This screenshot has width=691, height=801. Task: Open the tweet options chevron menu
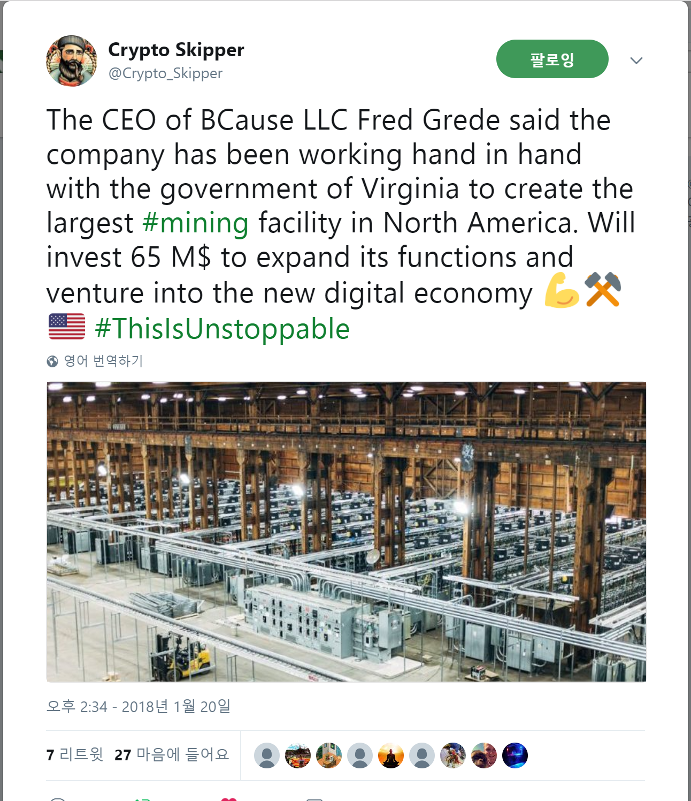[636, 61]
